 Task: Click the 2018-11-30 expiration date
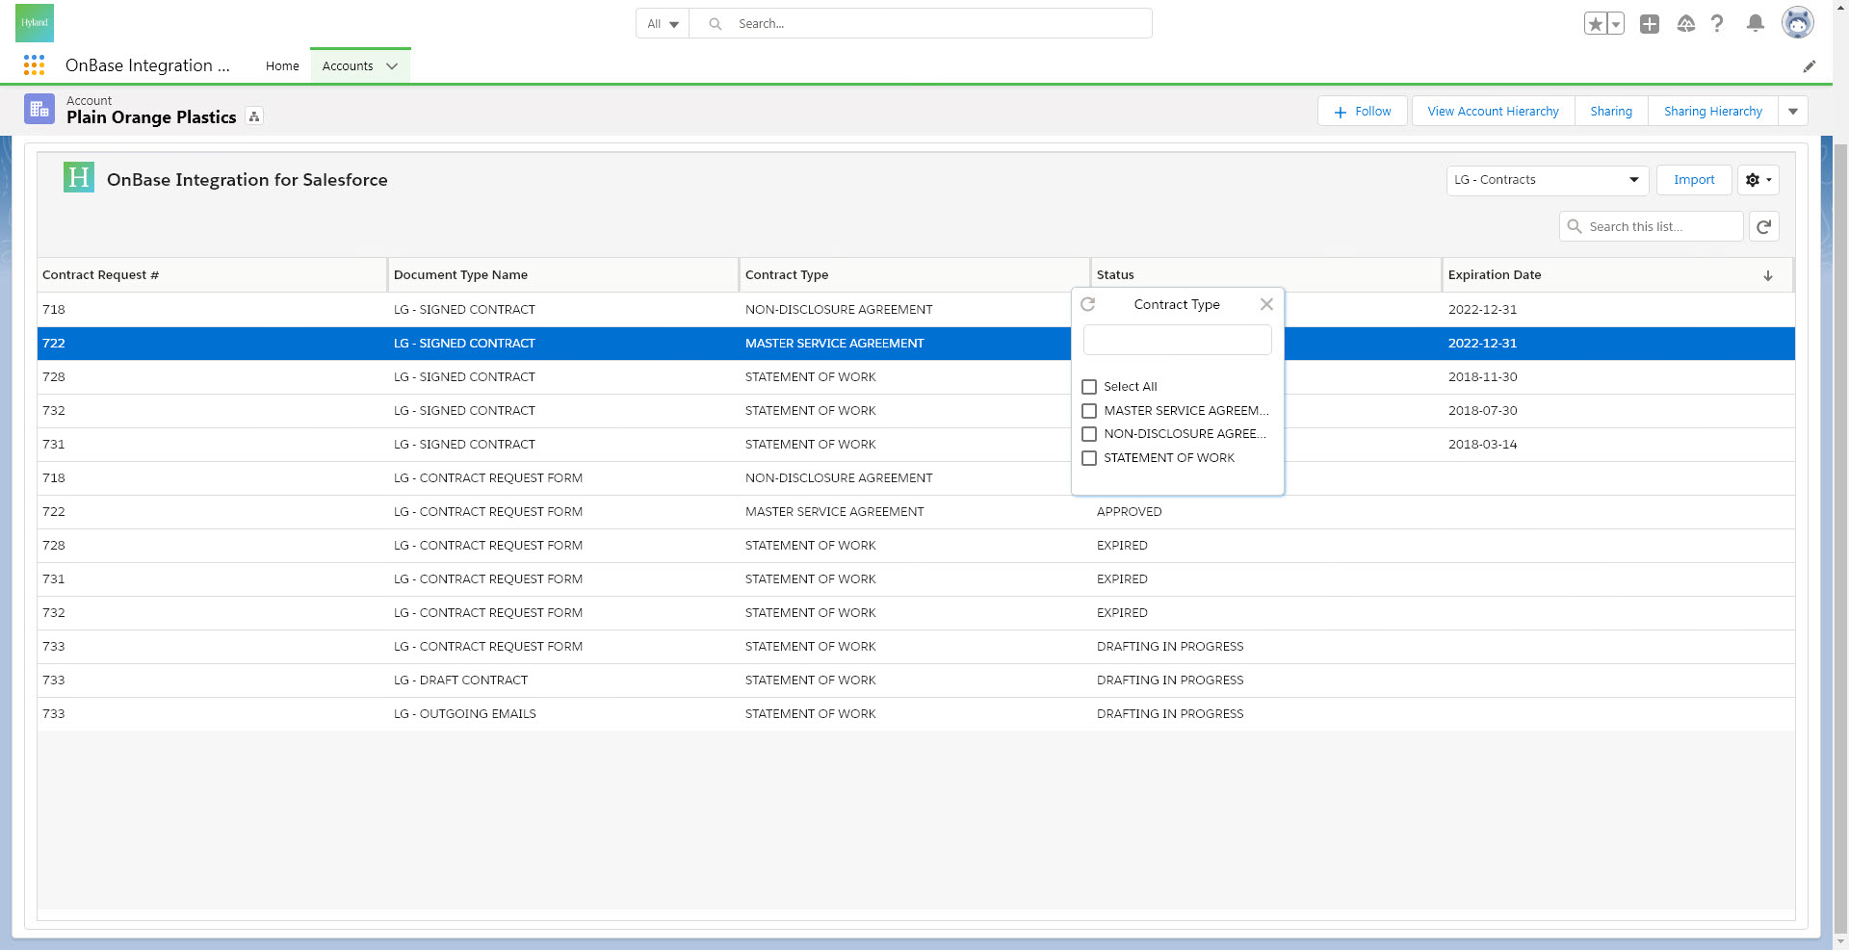coord(1482,377)
